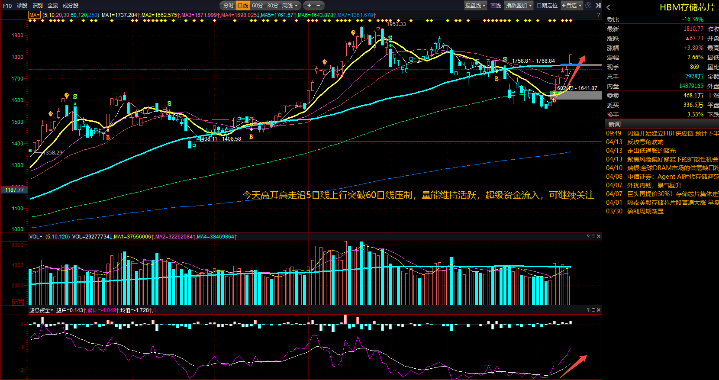This screenshot has height=380, width=719.
Task: Zoom out chart with minus button
Action: (x=319, y=6)
